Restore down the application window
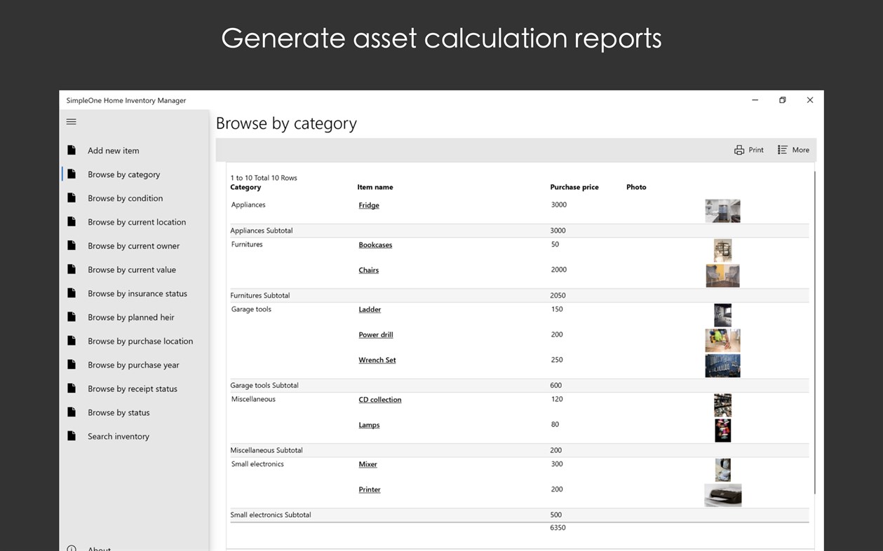The width and height of the screenshot is (883, 551). click(783, 100)
